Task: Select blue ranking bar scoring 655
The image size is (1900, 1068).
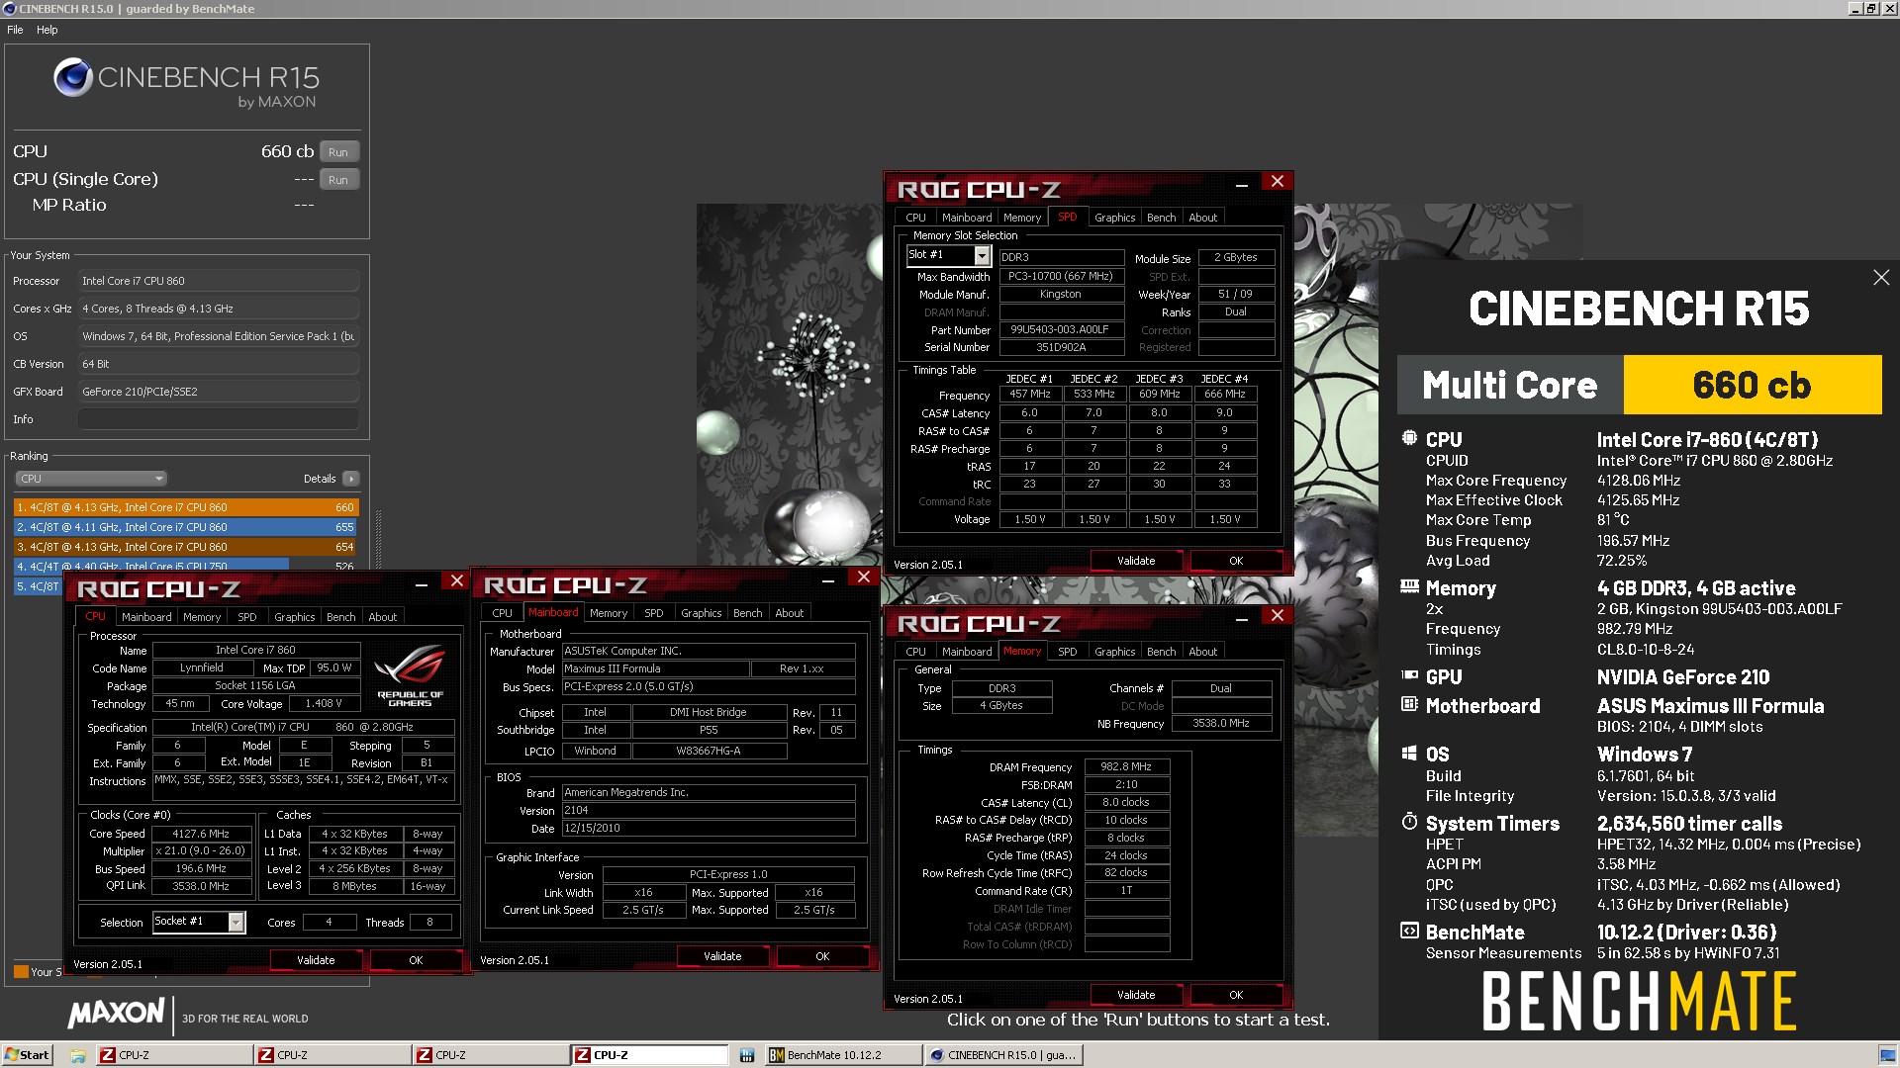Action: click(x=186, y=527)
